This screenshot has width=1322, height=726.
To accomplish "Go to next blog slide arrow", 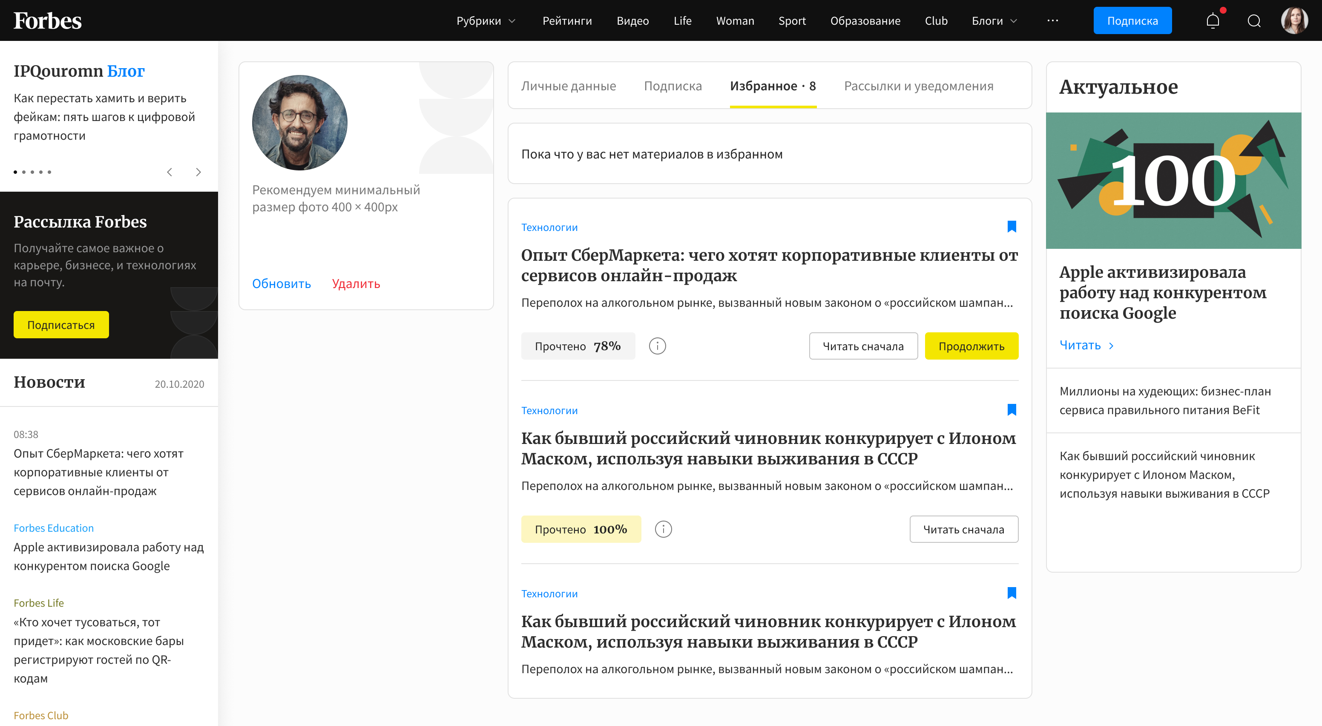I will [198, 172].
